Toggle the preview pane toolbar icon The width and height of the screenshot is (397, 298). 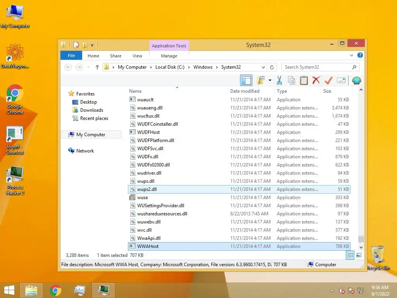tap(246, 81)
